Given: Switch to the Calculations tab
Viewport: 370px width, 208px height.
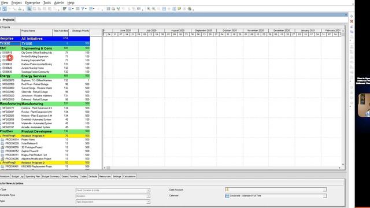Looking at the screenshot, I should [x=129, y=176].
